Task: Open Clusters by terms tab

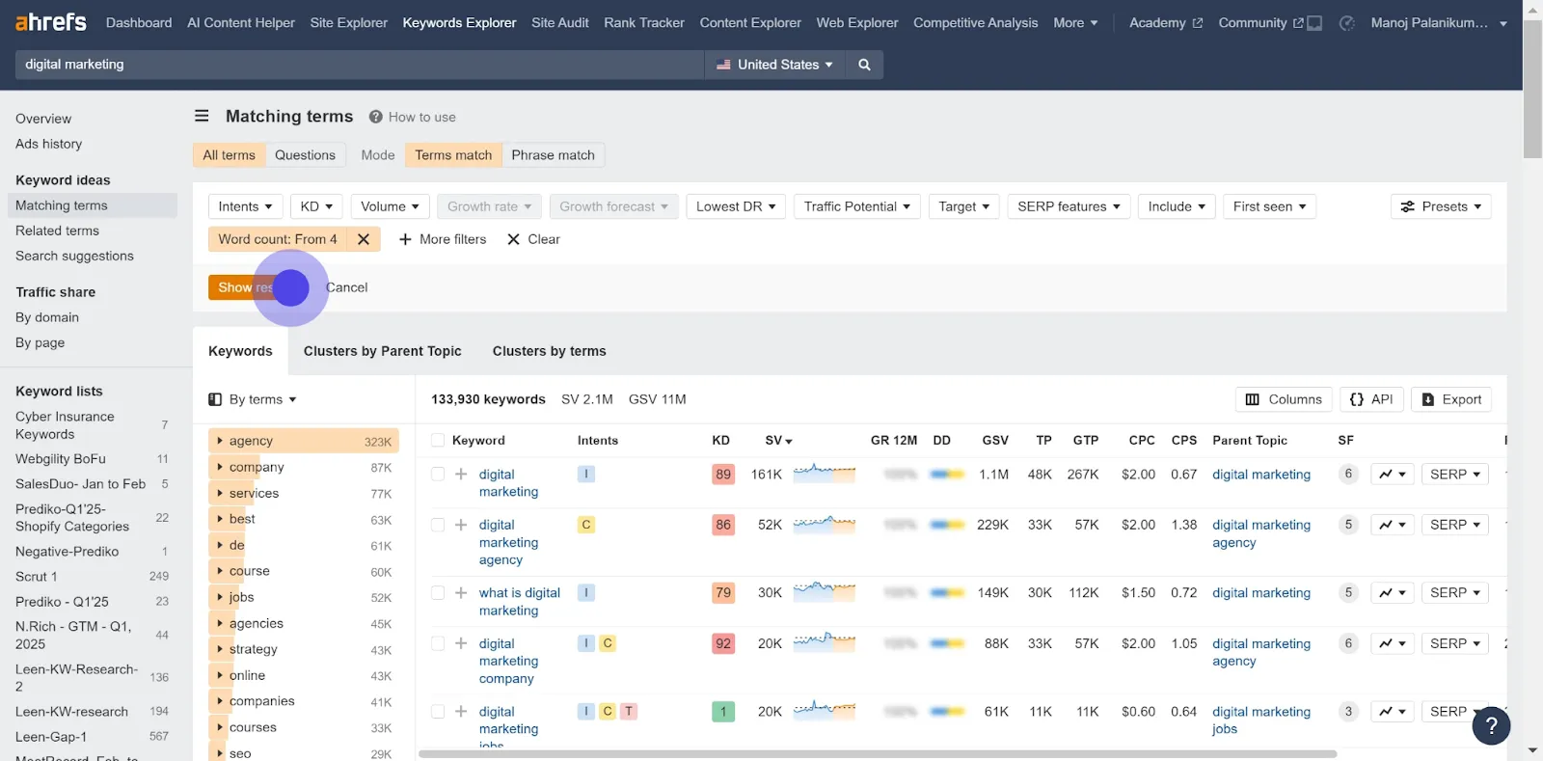Action: (550, 351)
